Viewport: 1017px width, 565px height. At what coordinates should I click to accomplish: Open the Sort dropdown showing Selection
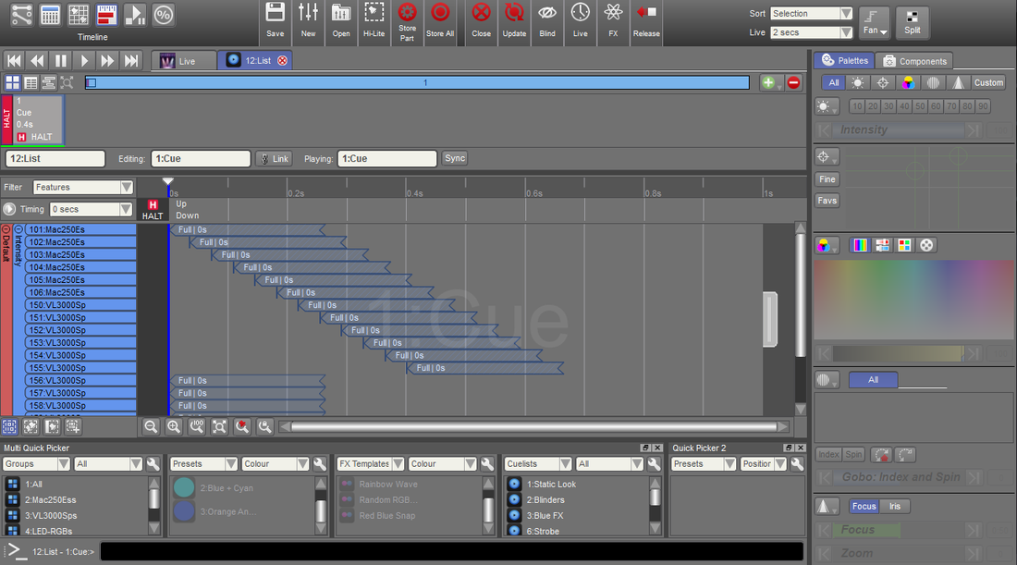pos(812,13)
